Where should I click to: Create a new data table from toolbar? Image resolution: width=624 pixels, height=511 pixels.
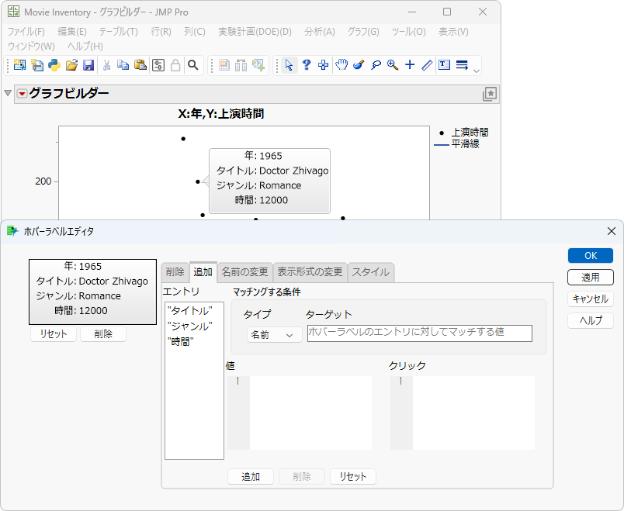coord(19,65)
